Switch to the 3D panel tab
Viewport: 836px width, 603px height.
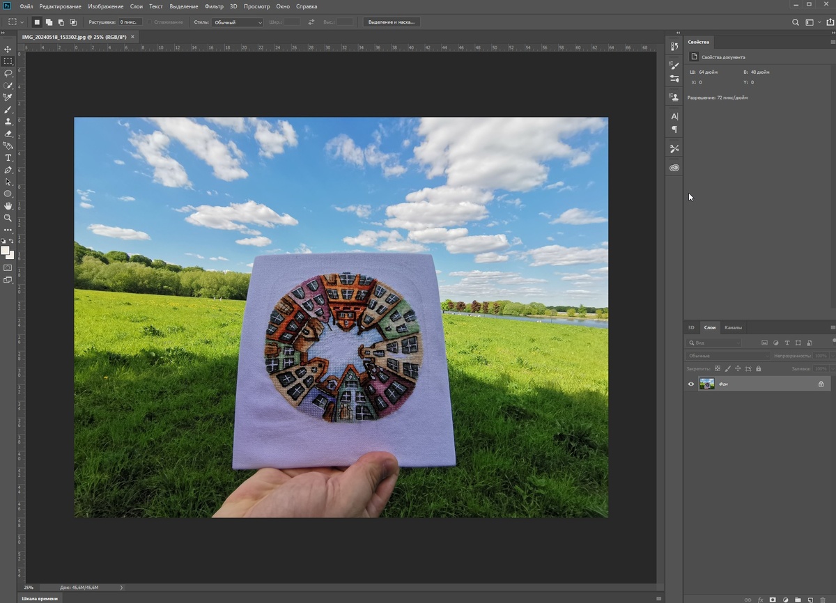691,327
